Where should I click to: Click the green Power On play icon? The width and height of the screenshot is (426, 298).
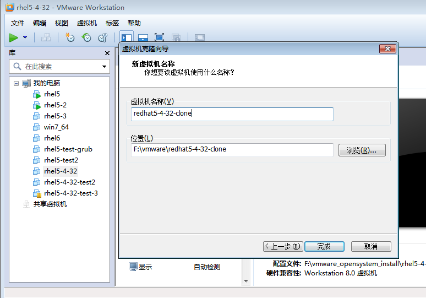pyautogui.click(x=13, y=37)
